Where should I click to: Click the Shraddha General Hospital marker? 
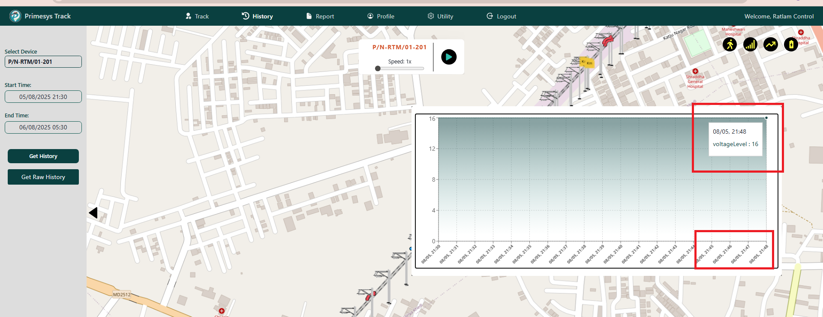pyautogui.click(x=695, y=72)
